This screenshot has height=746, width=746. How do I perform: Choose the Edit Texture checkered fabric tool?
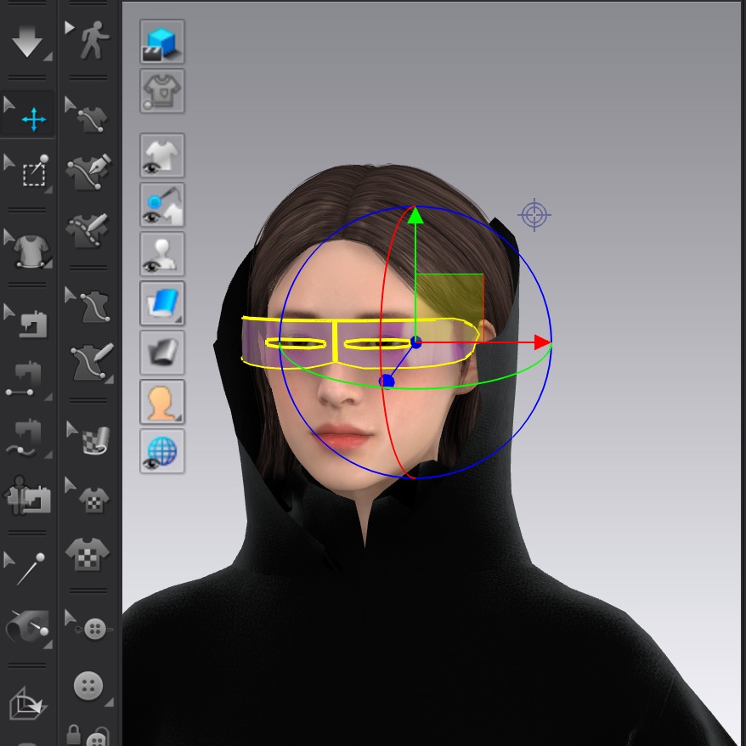coord(92,437)
